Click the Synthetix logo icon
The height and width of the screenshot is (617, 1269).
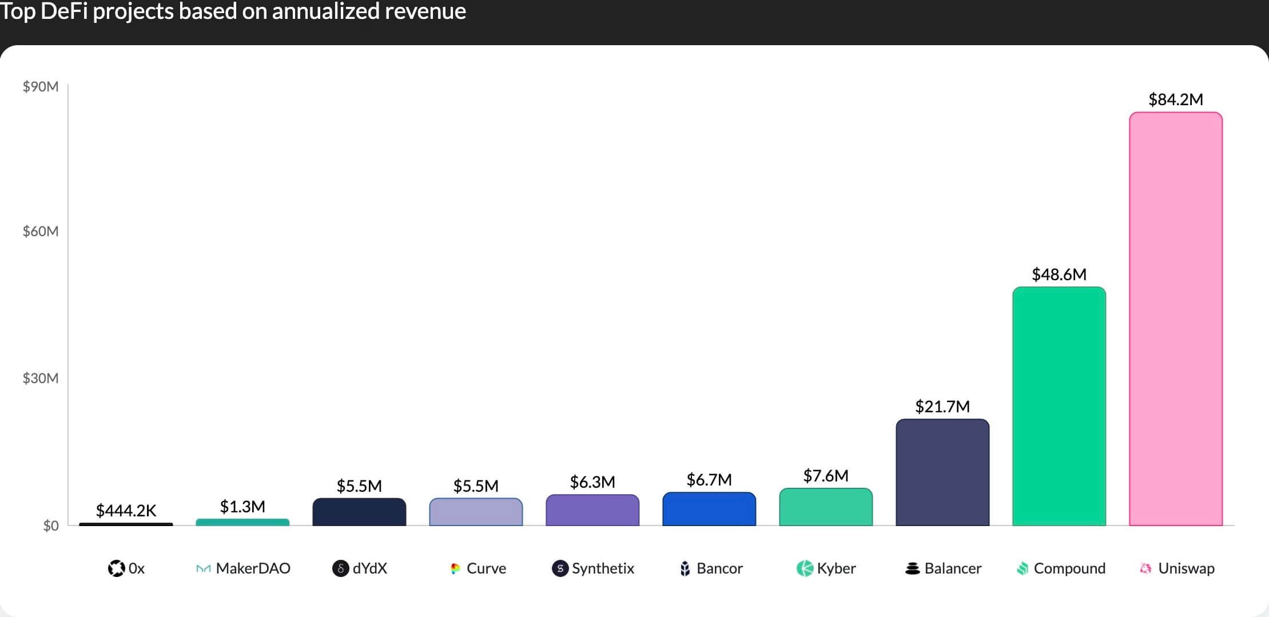pos(560,568)
